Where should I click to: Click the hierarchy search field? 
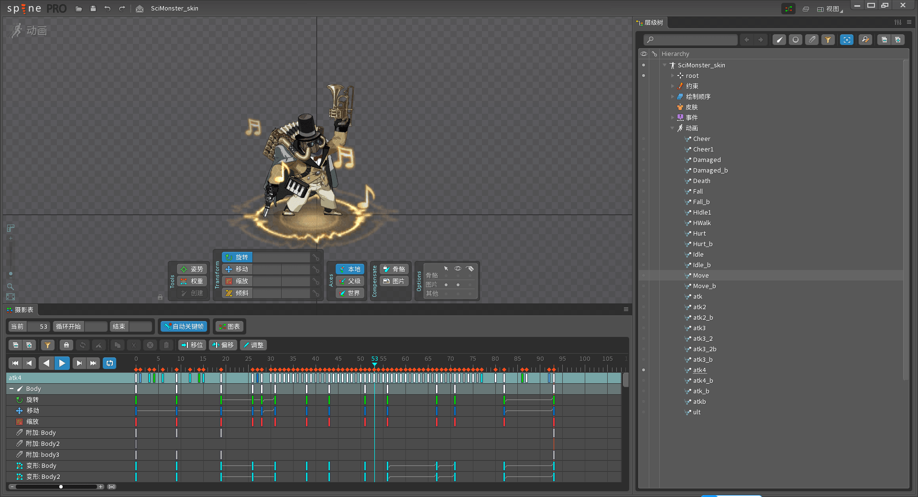click(690, 40)
